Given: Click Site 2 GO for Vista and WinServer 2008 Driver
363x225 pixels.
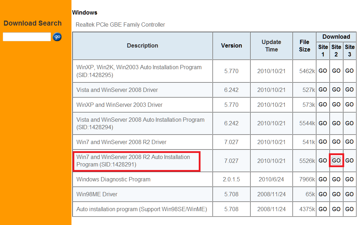Looking at the screenshot, I should click(x=336, y=90).
